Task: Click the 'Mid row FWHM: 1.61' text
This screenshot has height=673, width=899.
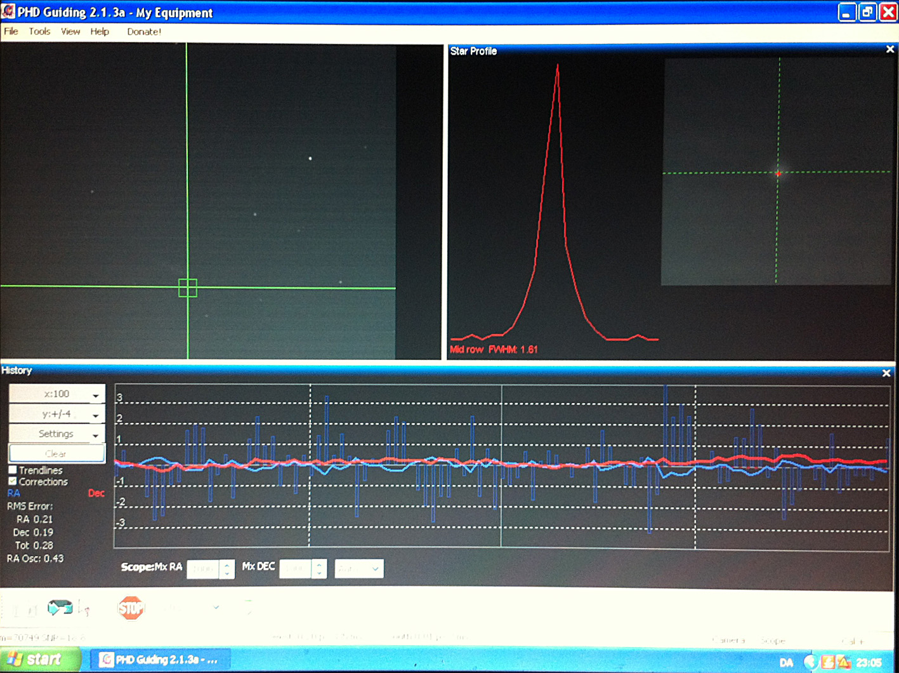Action: (x=494, y=349)
